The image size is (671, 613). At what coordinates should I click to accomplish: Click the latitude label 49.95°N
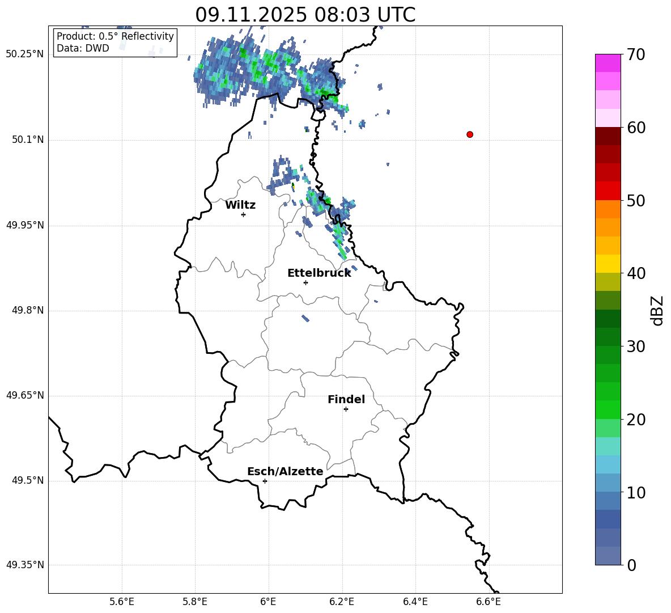(x=25, y=225)
